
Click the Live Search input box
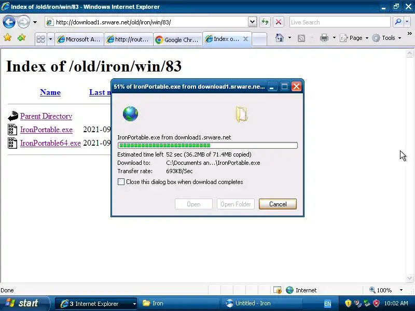[x=340, y=22]
